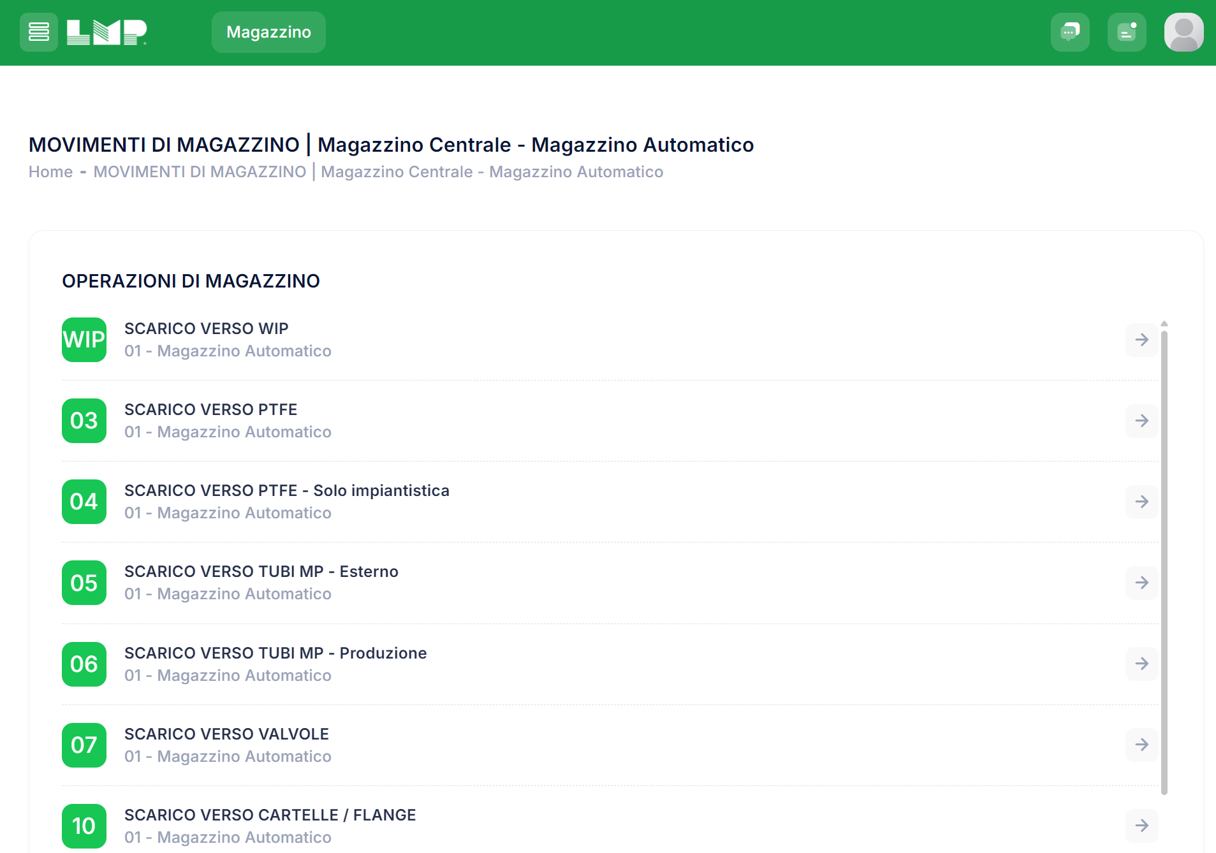Select SCARICO VERSO TUBI MP - Esterno
The width and height of the screenshot is (1216, 853).
[x=261, y=571]
